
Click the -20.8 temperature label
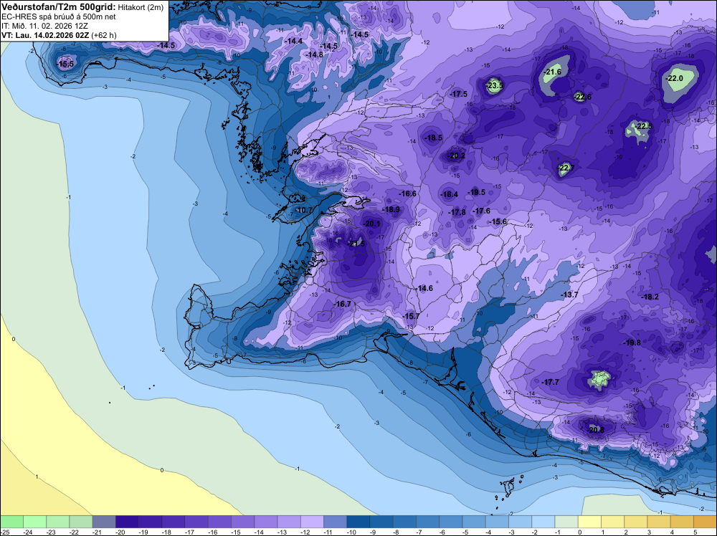[x=596, y=430]
